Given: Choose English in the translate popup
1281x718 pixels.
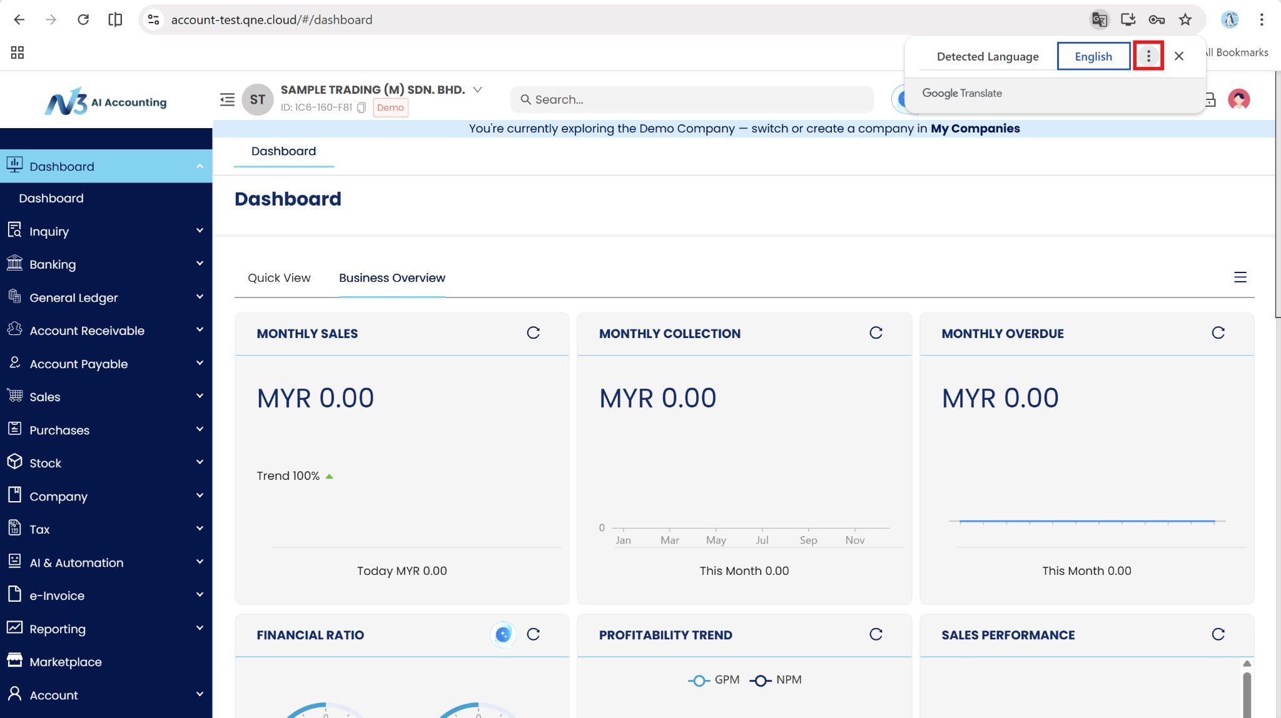Looking at the screenshot, I should click(x=1093, y=56).
